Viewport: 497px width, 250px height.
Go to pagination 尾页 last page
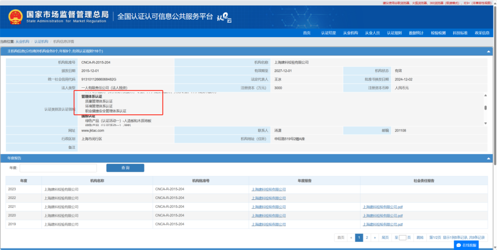pyautogui.click(x=385, y=237)
